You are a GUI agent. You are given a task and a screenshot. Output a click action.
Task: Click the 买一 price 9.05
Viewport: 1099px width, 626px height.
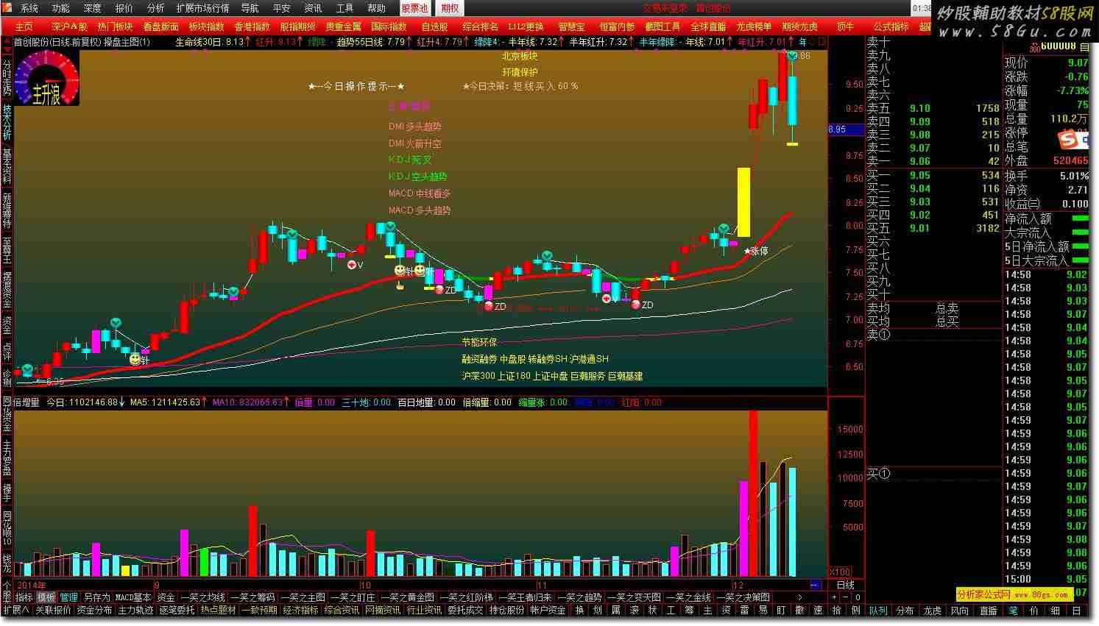(919, 175)
